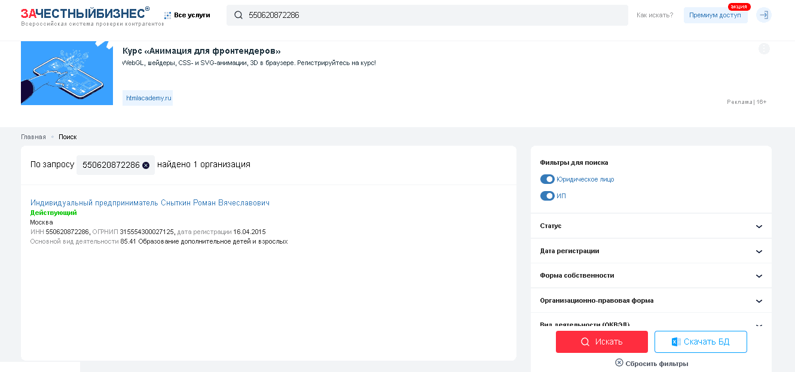Toggle the ИП filter switch
The height and width of the screenshot is (372, 795).
548,196
